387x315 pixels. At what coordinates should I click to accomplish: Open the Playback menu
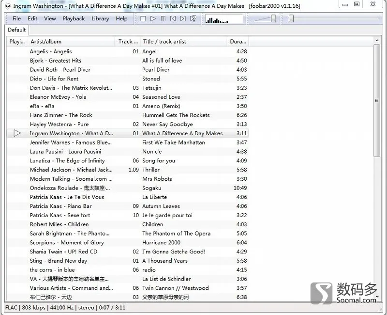pos(74,18)
